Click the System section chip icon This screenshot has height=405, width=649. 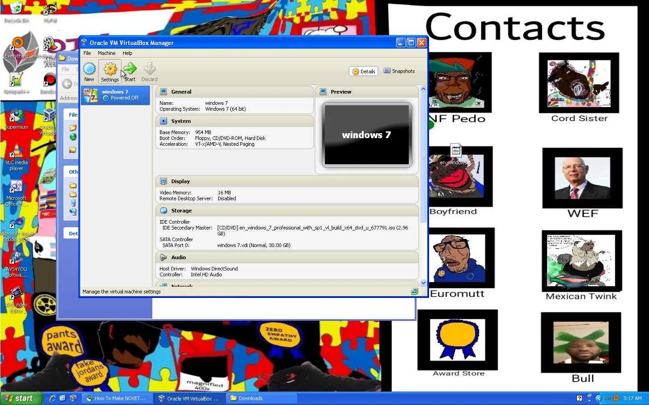click(x=164, y=121)
